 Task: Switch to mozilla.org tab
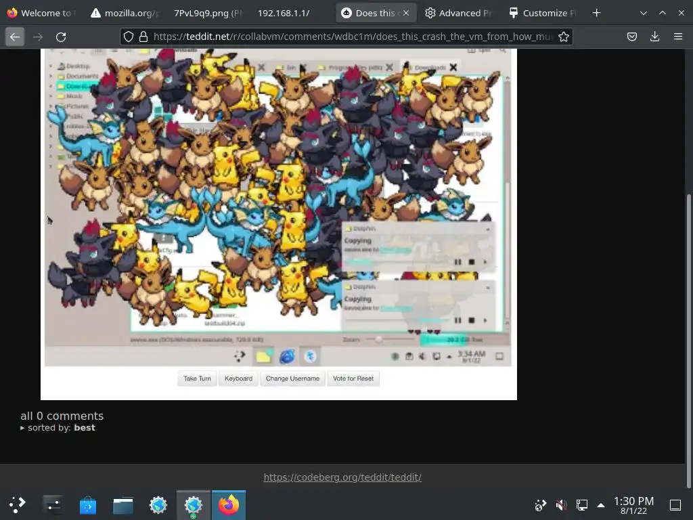[125, 13]
